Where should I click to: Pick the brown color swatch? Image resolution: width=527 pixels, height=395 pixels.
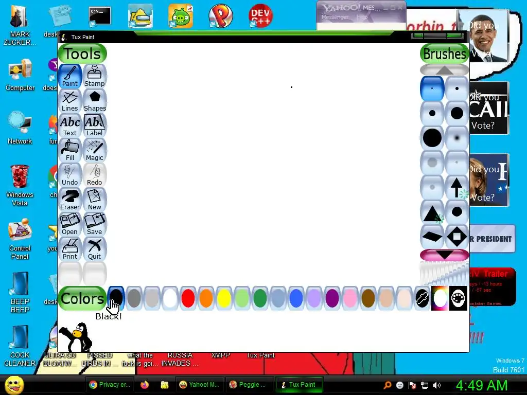(x=368, y=298)
